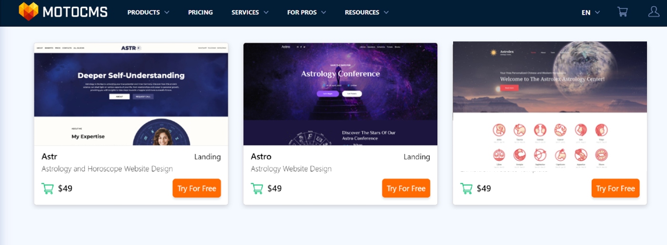This screenshot has width=667, height=245.
Task: Change language using EN selector
Action: click(x=590, y=12)
